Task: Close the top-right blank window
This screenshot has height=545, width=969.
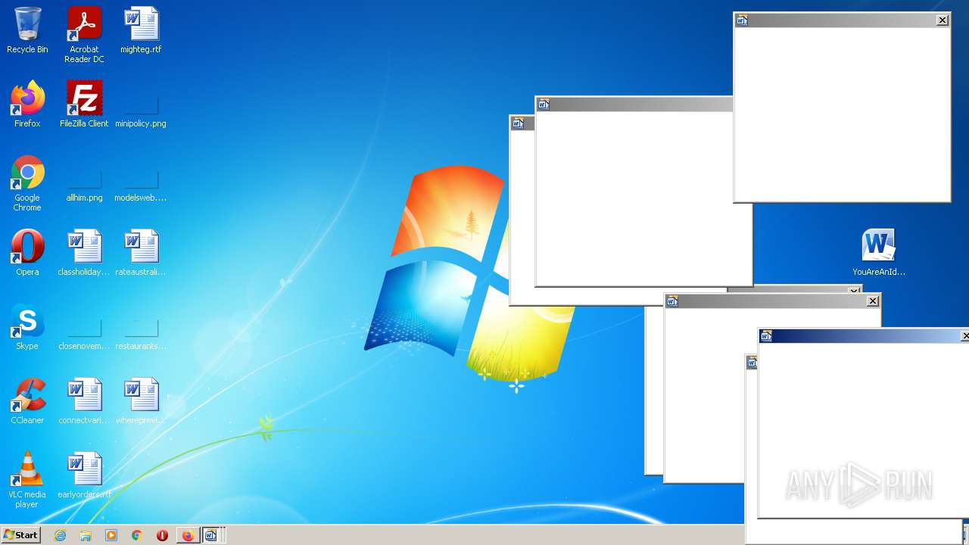Action: tap(943, 20)
